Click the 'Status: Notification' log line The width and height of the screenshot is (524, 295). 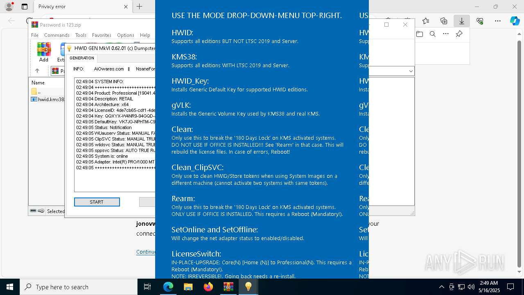pyautogui.click(x=104, y=127)
